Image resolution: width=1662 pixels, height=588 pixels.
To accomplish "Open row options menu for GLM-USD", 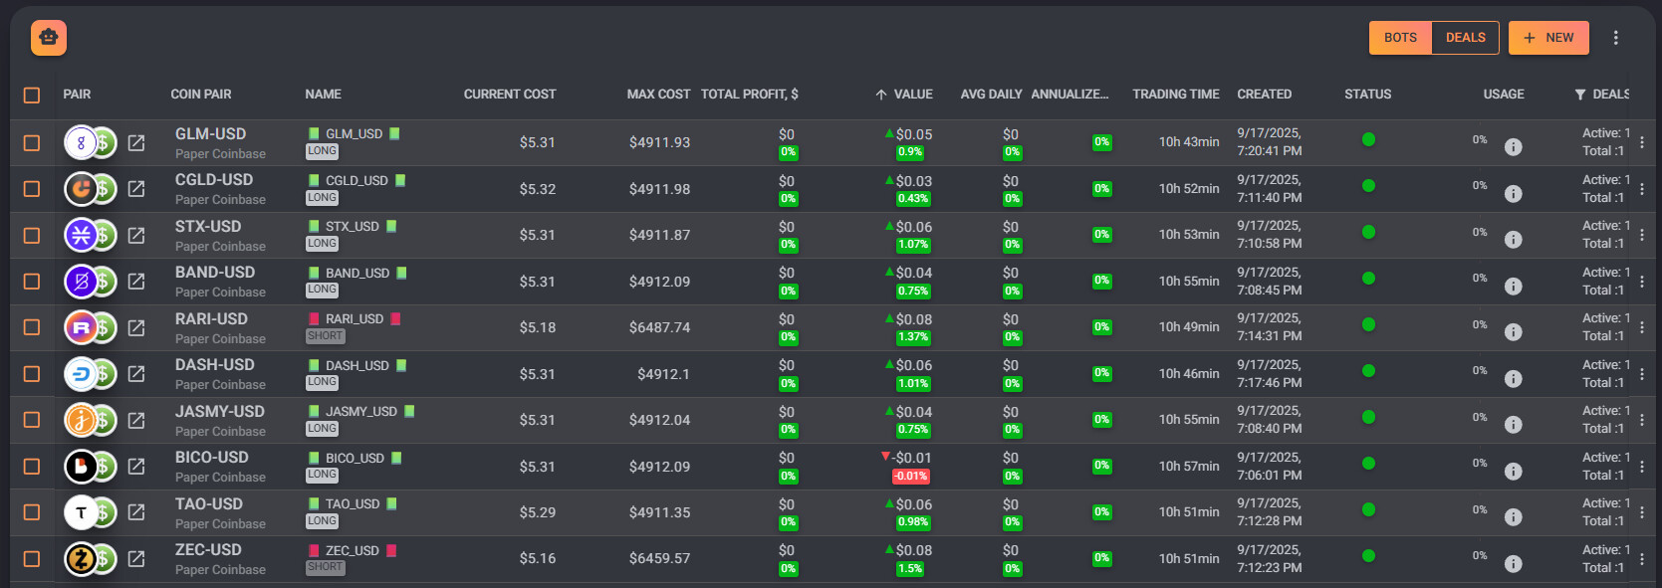I will [x=1641, y=143].
